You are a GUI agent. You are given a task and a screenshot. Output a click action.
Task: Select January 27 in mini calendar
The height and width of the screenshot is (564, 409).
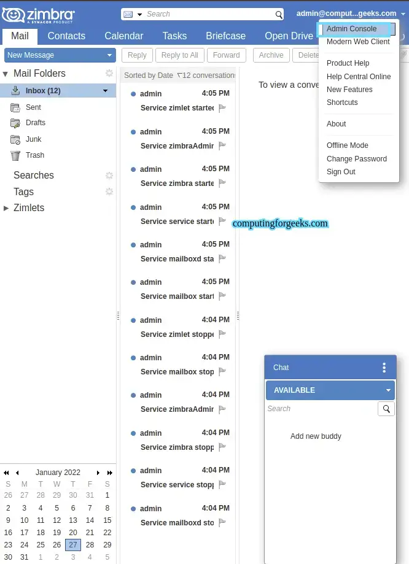pyautogui.click(x=73, y=545)
